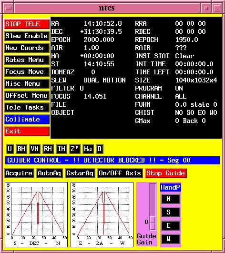This screenshot has height=253, width=225.
Task: Click the ntcs window title bar
Action: coord(107,8)
